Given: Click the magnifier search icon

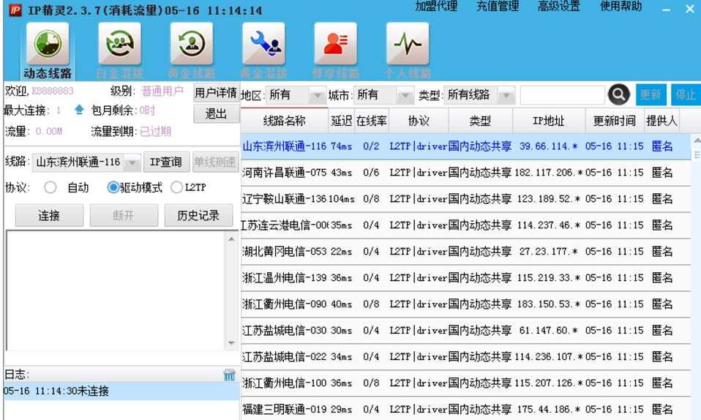Looking at the screenshot, I should click(x=619, y=94).
